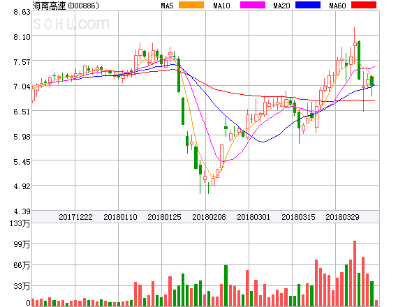Click the orange MA5 legend swatch
Screen dimensions: 419x307
(x=191, y=5)
